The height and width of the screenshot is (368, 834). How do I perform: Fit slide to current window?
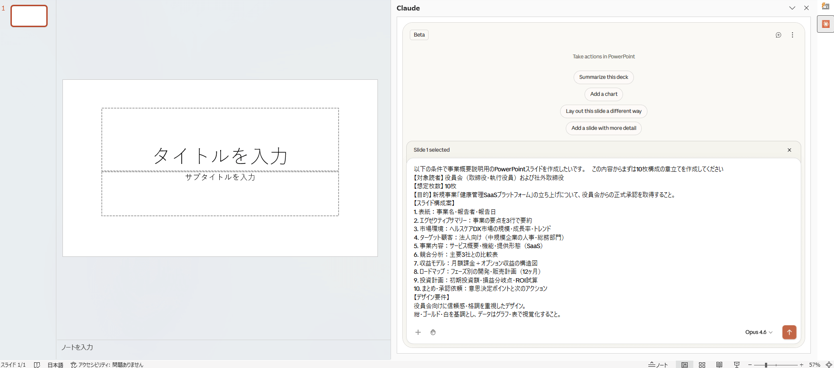click(829, 365)
